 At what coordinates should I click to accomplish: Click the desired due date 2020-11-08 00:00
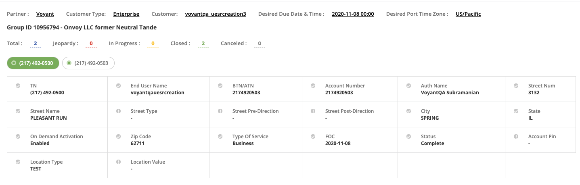(353, 14)
